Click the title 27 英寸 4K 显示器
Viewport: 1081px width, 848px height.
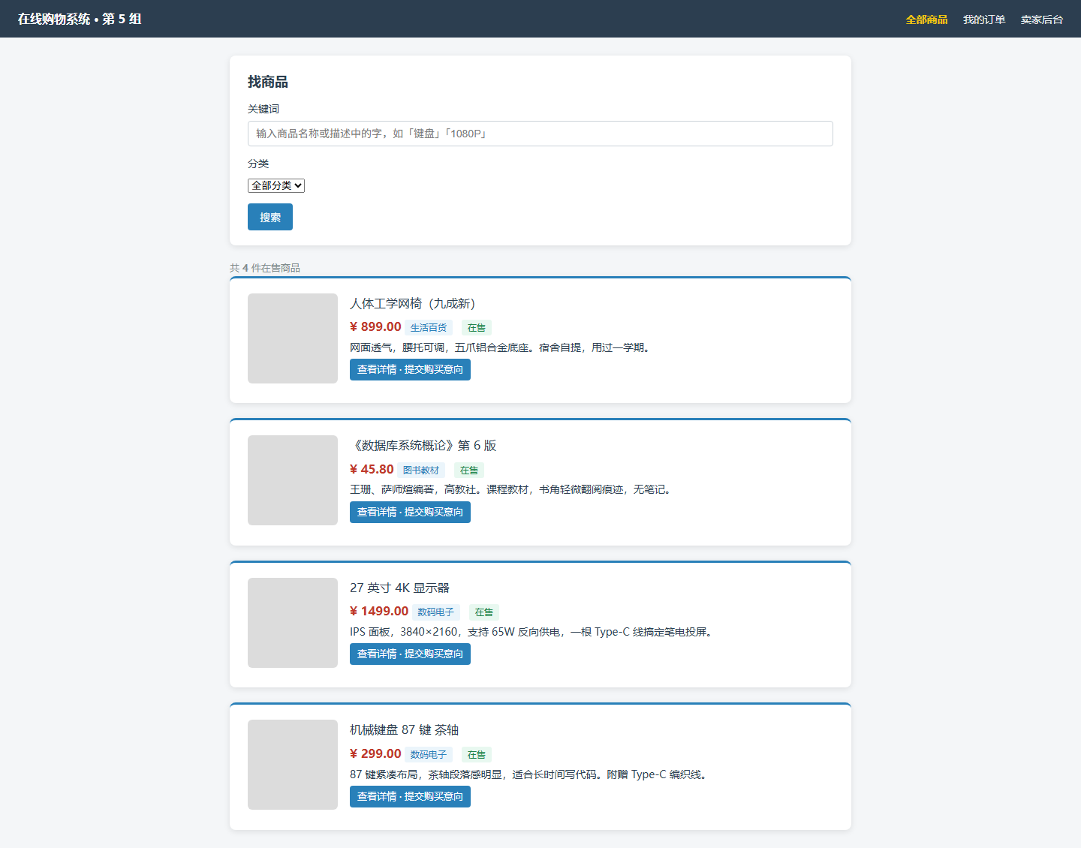399,588
